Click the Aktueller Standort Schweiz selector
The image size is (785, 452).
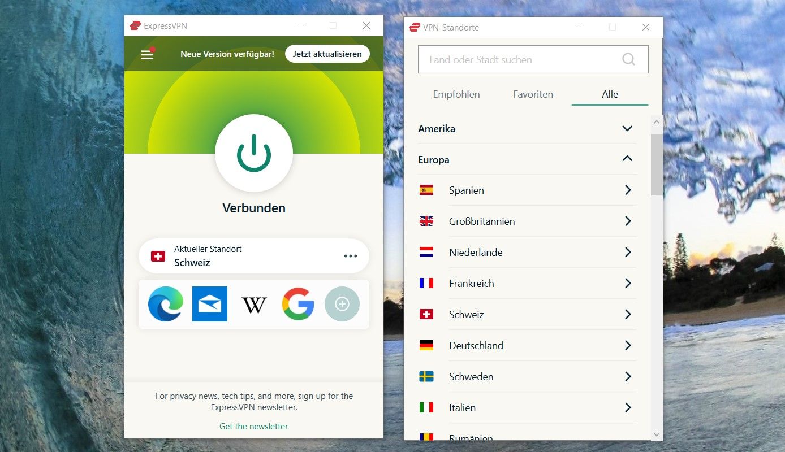[254, 256]
